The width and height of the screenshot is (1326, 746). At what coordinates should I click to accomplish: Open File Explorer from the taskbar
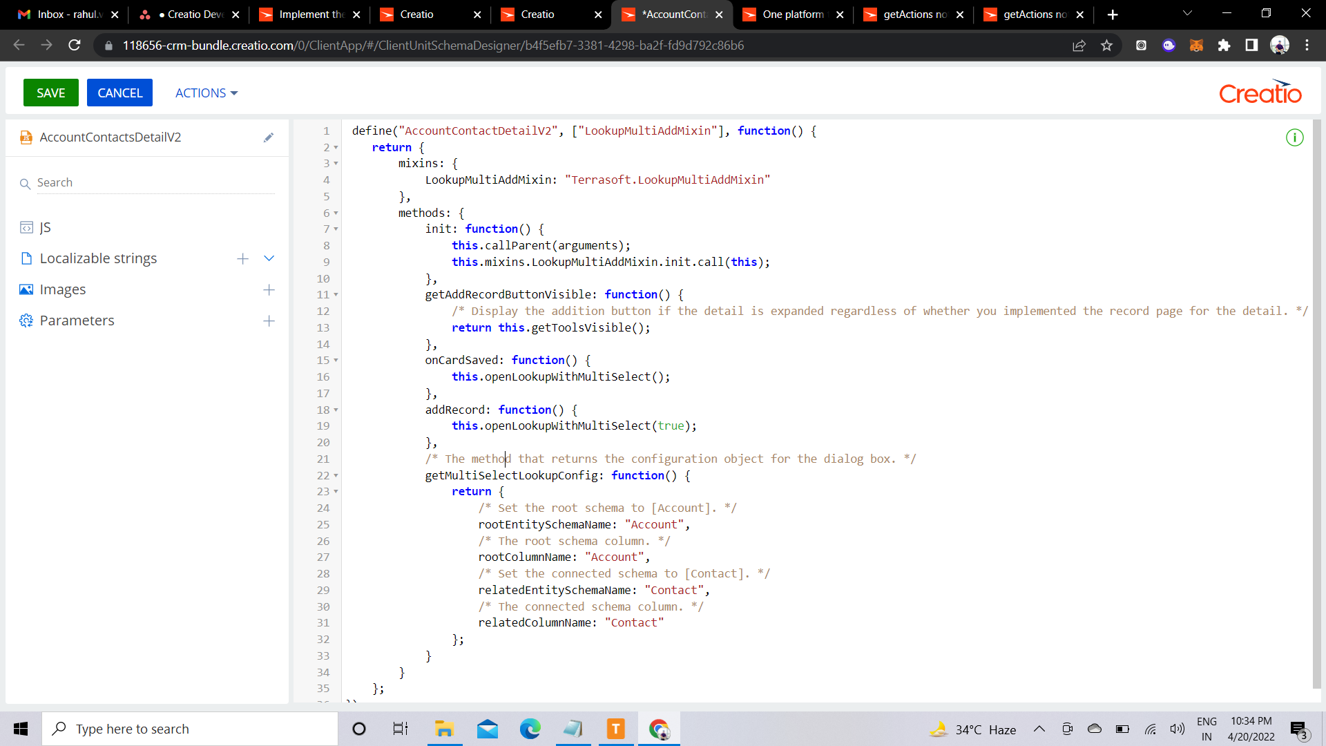click(443, 729)
